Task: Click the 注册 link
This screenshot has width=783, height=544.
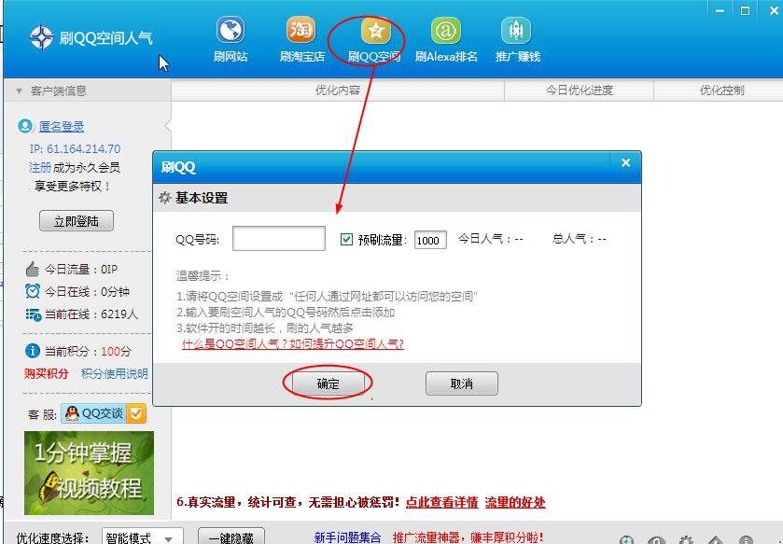Action: tap(40, 168)
